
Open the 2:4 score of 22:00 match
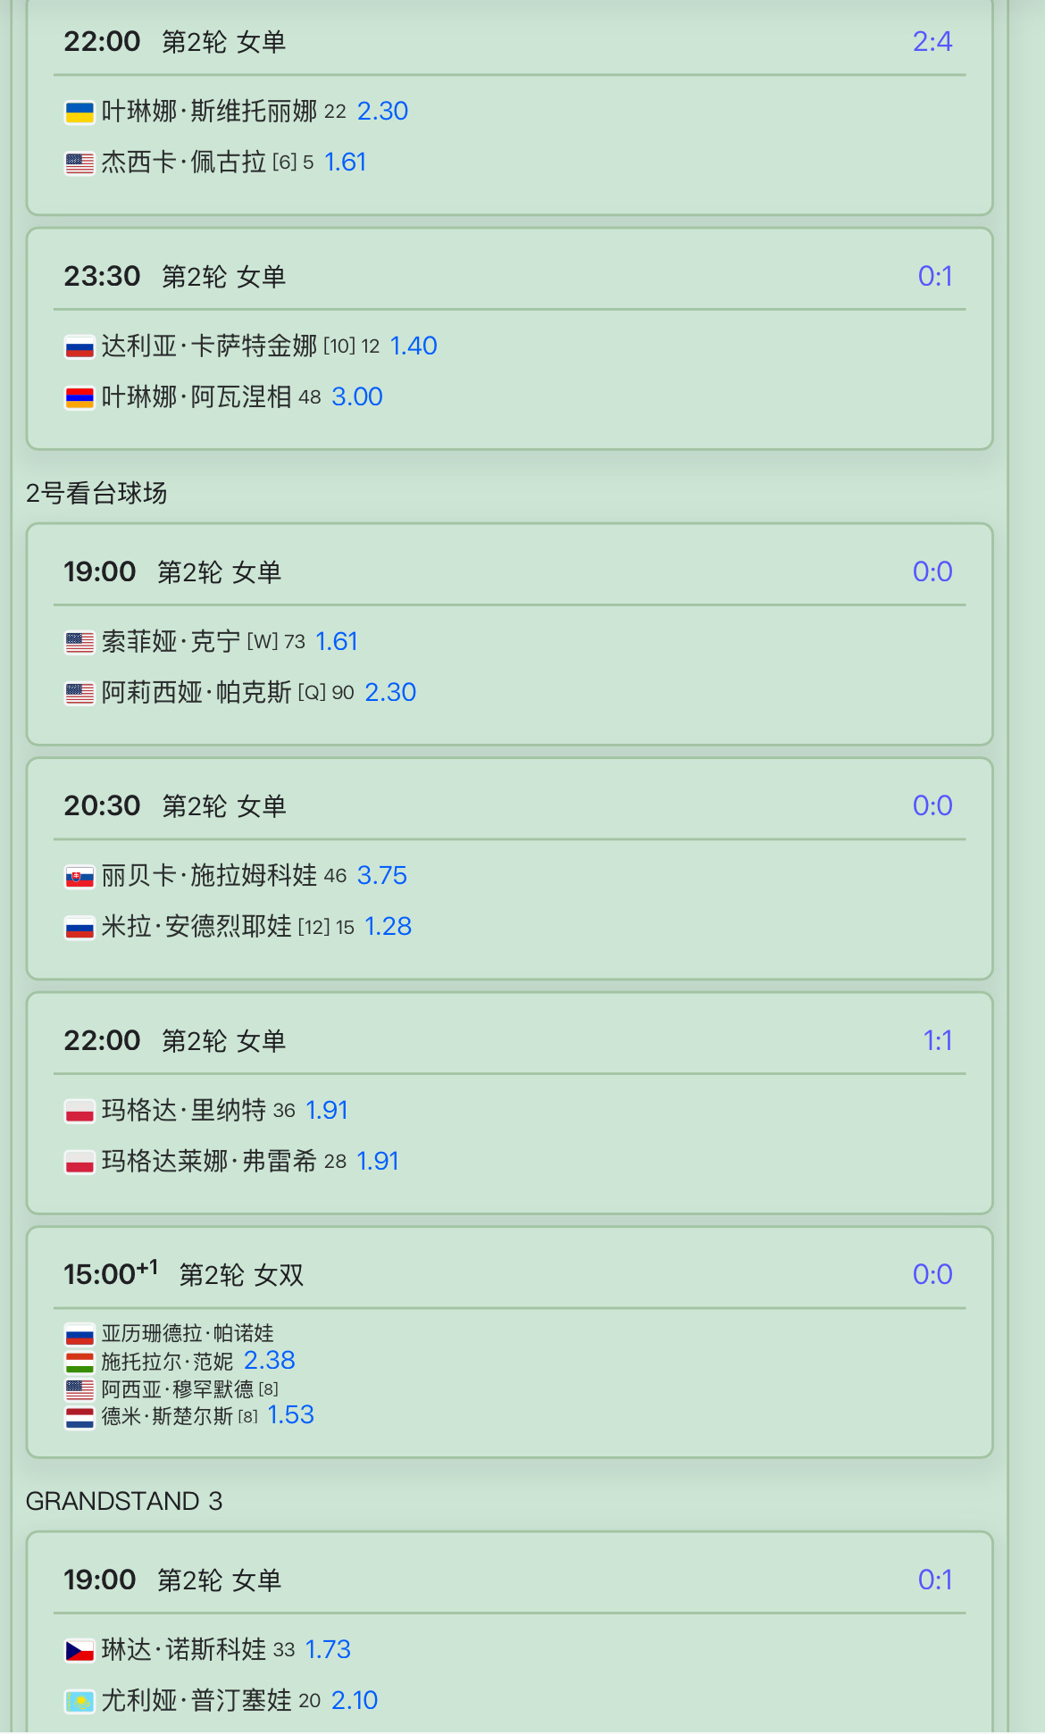pyautogui.click(x=932, y=41)
